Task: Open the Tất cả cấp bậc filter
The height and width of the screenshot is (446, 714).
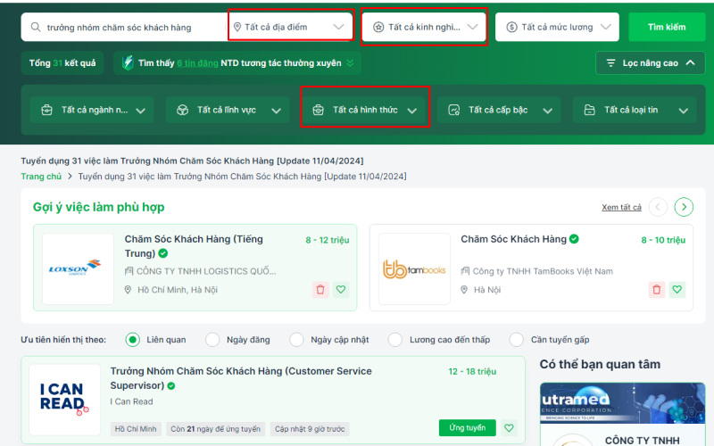Action: (x=499, y=110)
